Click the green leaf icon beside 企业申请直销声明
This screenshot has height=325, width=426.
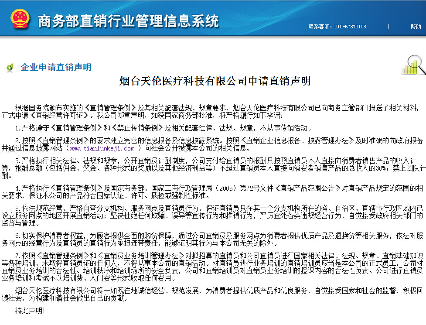(x=10, y=68)
